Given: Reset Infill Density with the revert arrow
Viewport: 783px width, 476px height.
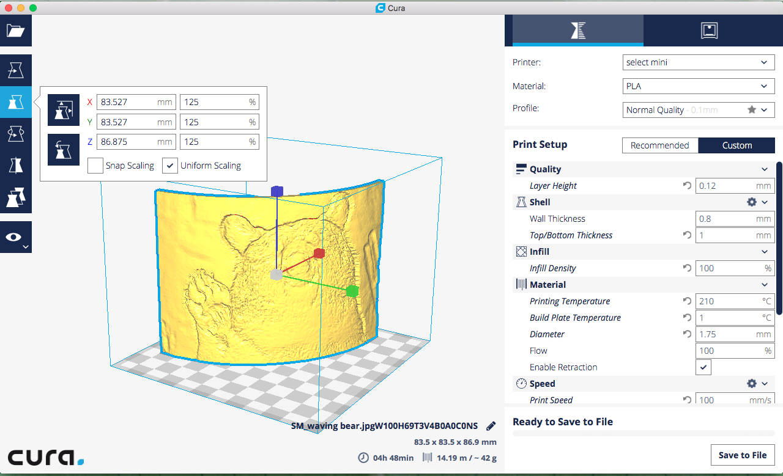Looking at the screenshot, I should coord(687,268).
